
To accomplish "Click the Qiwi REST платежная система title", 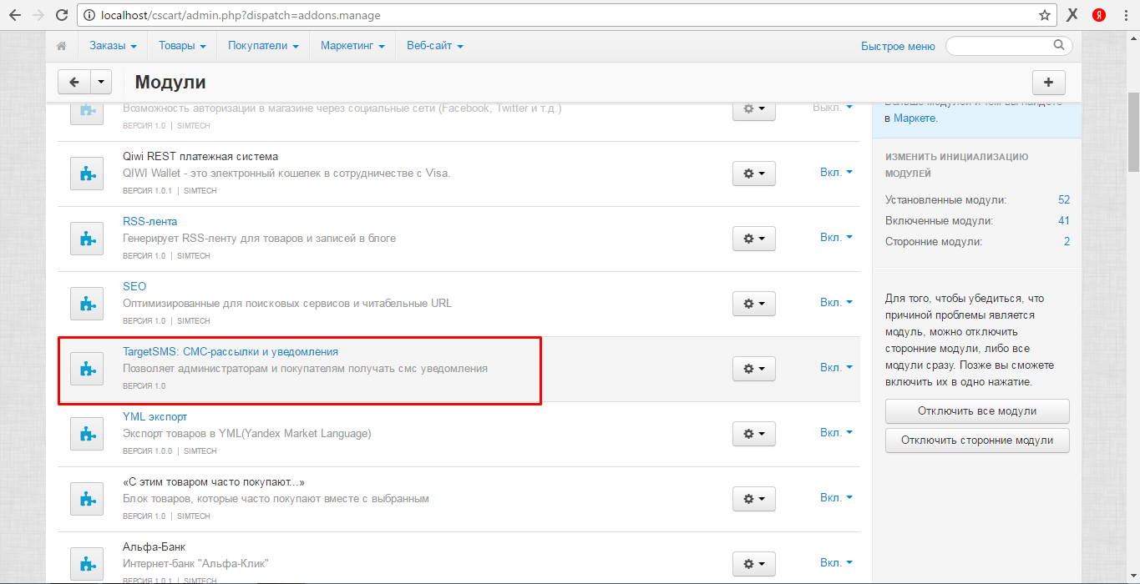I will (x=200, y=156).
